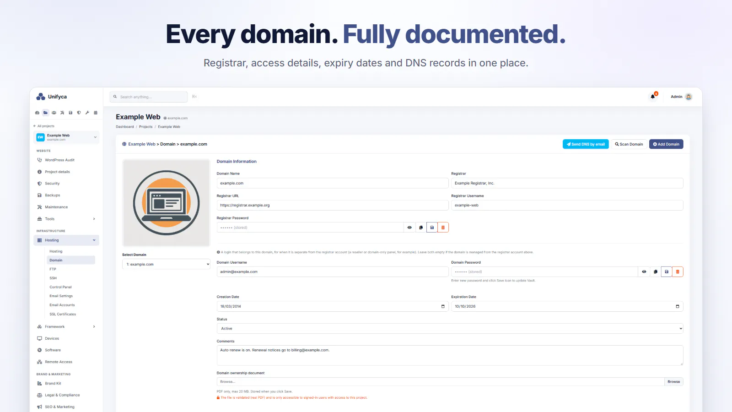
Task: Copy the Domain Password
Action: coord(656,272)
